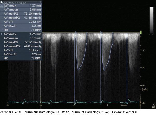The width and height of the screenshot is (156, 125).
Task: Click the grayscale bar in the top right
Action: (151, 20)
